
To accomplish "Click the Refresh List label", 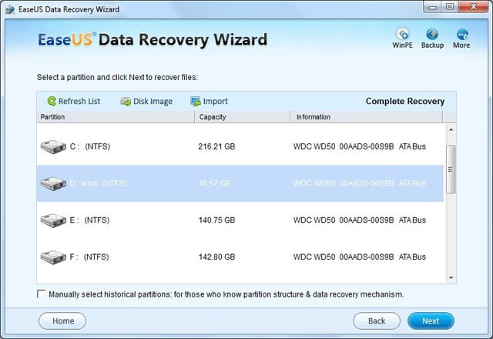I will coord(79,101).
